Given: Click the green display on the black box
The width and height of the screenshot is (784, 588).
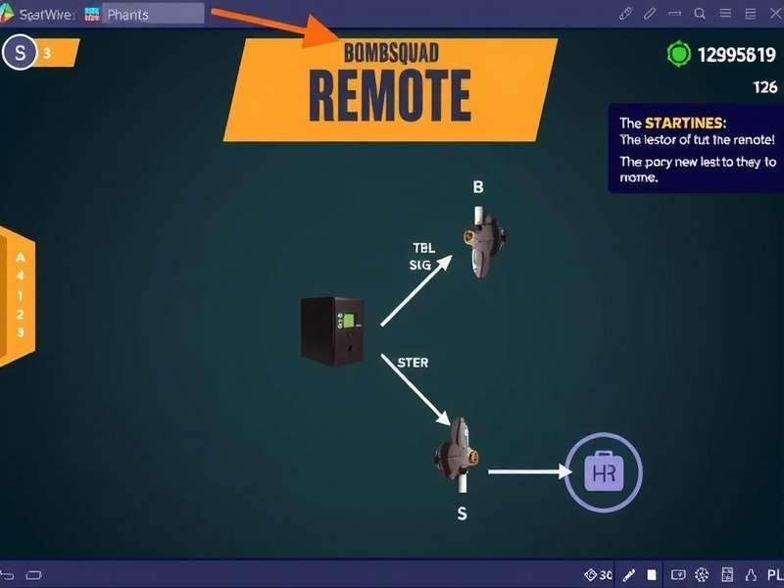Looking at the screenshot, I should (348, 321).
